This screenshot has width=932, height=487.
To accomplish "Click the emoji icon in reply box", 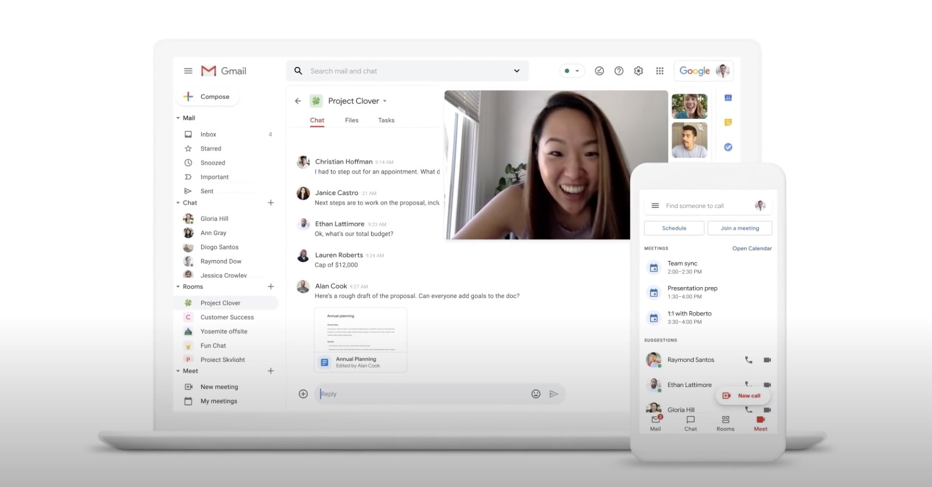I will (536, 394).
